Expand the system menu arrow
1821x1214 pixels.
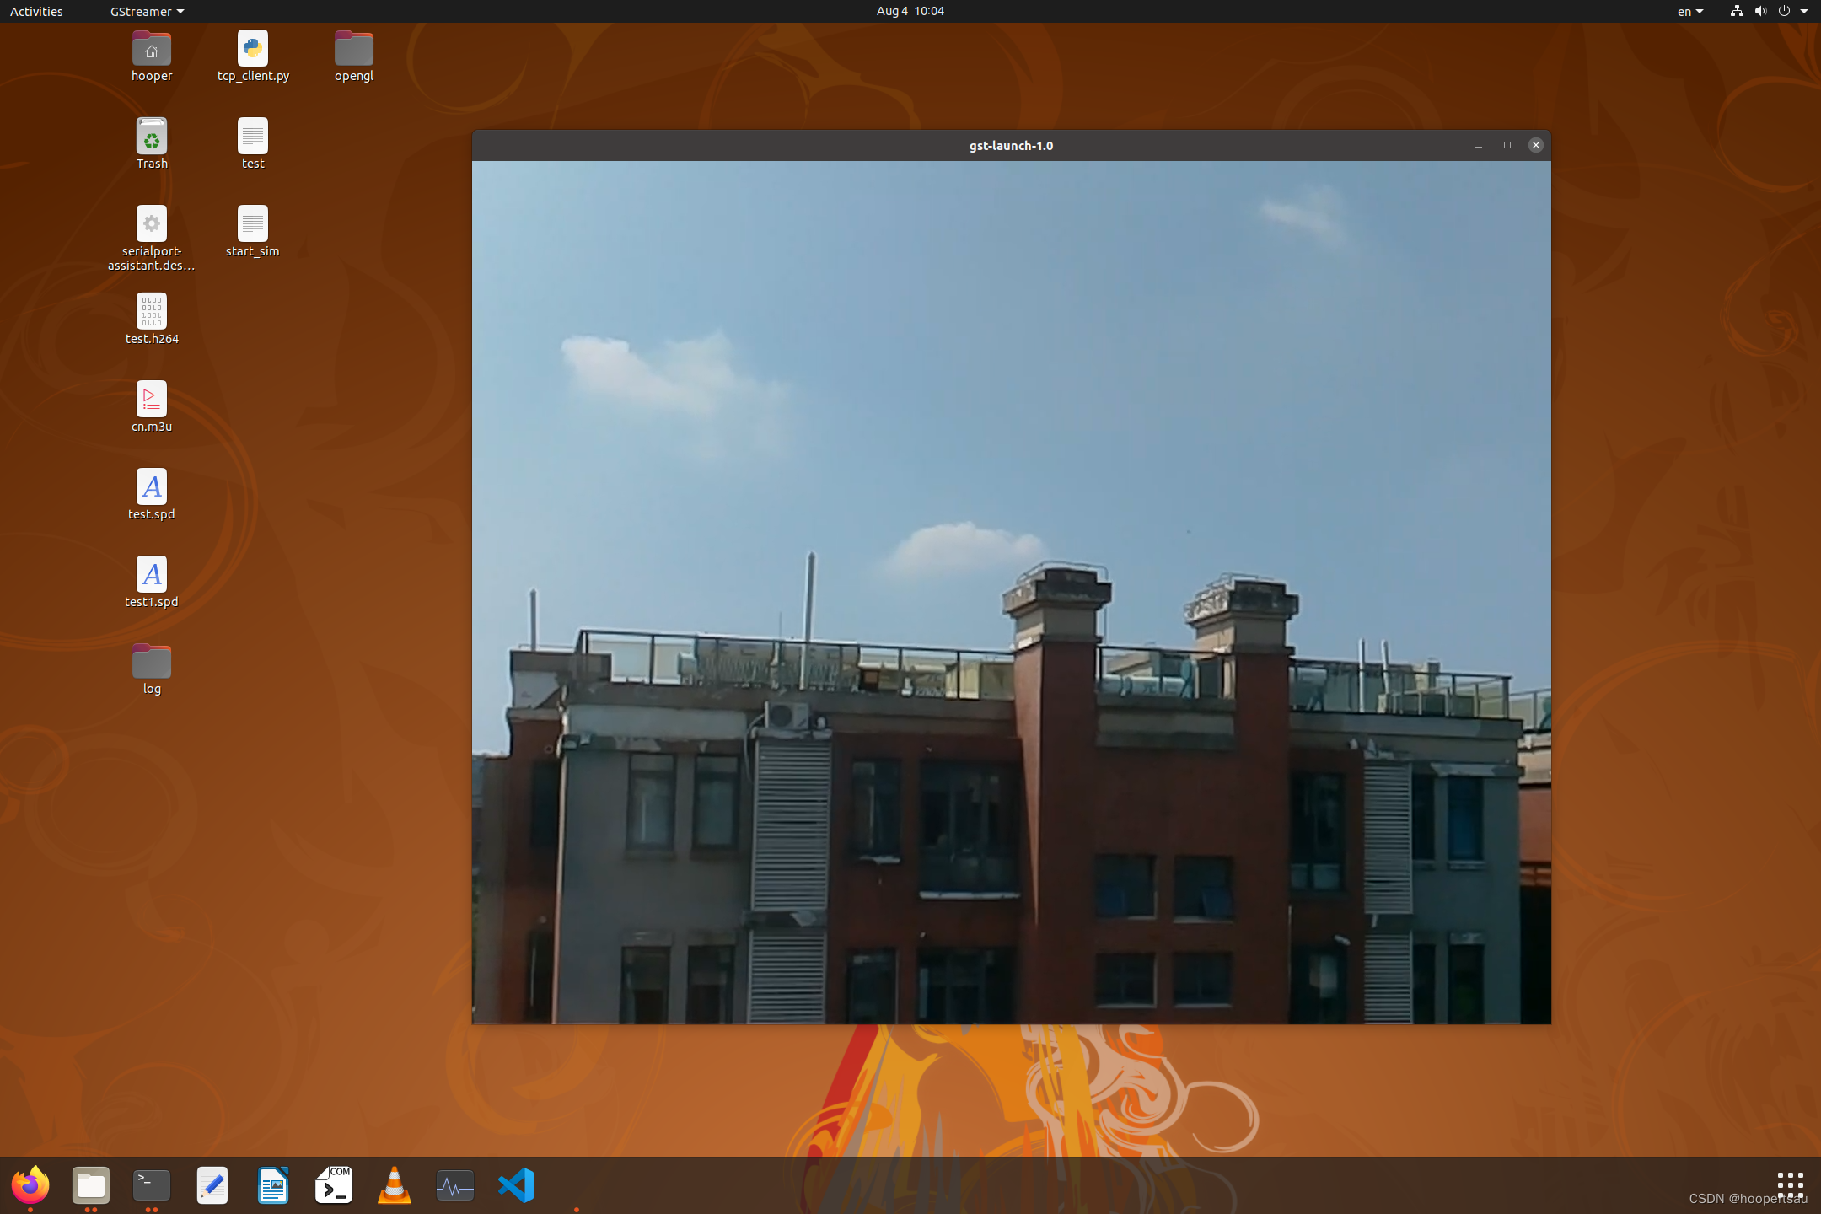click(1804, 11)
